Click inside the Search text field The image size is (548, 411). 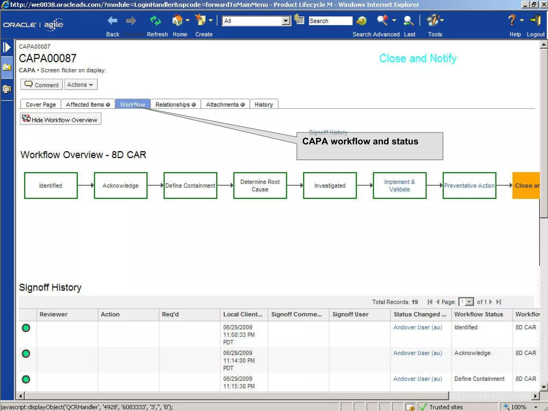[330, 21]
